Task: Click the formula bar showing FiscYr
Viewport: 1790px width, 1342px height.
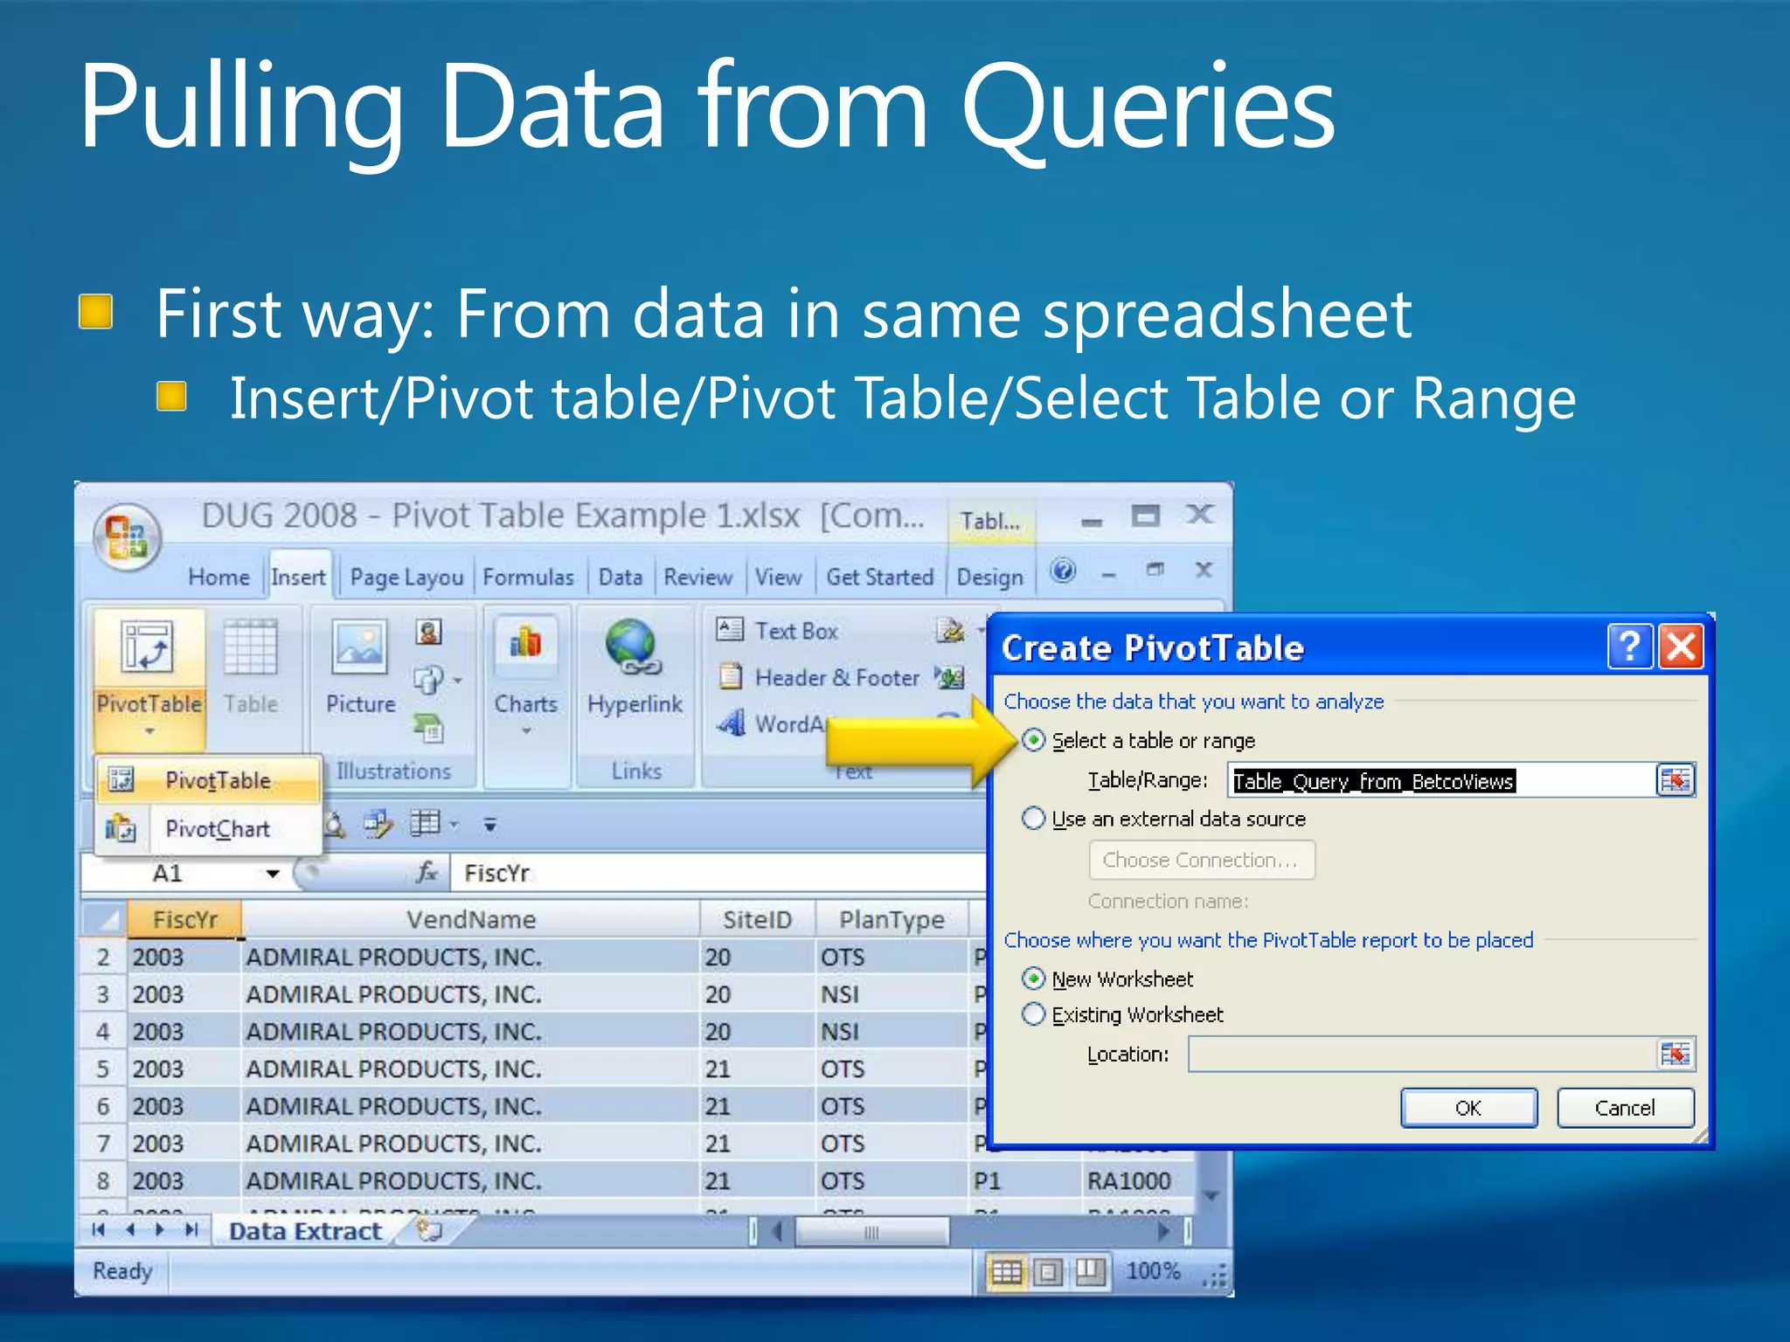Action: [717, 873]
